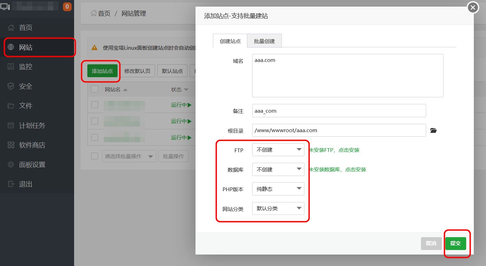Click the 文件 folder icon in sidebar
The height and width of the screenshot is (266, 486).
[11, 106]
